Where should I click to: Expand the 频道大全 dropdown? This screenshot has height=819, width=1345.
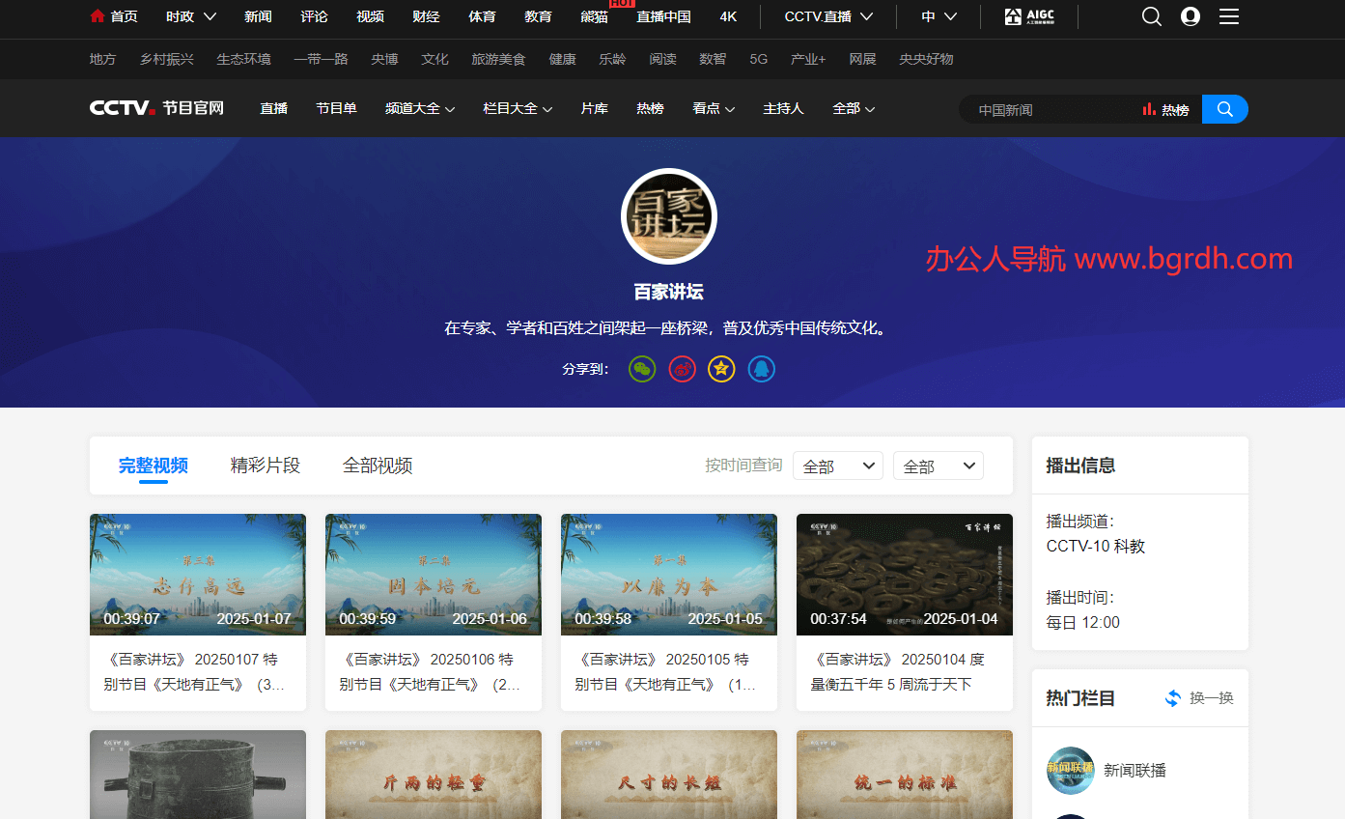pyautogui.click(x=419, y=108)
